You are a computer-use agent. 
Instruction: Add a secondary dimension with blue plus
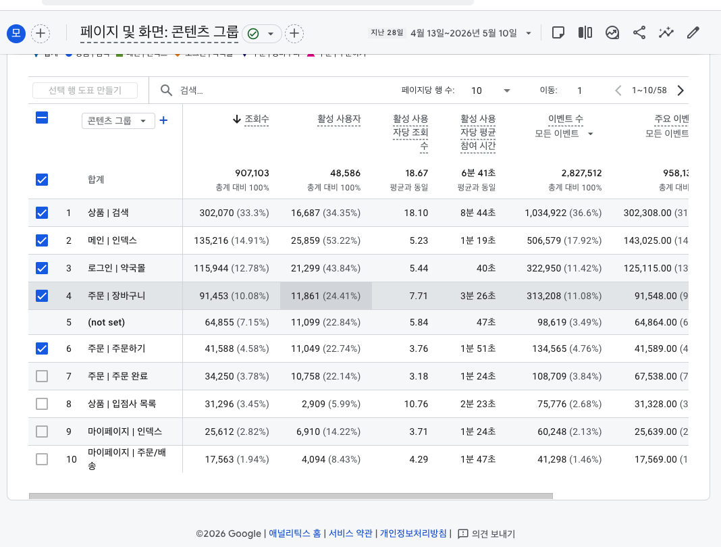163,120
